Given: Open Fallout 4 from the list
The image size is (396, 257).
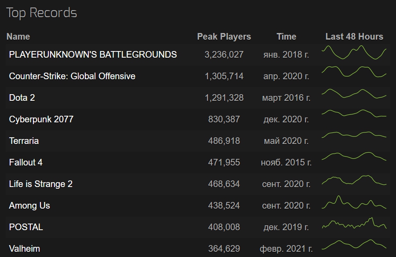Looking at the screenshot, I should (x=26, y=162).
